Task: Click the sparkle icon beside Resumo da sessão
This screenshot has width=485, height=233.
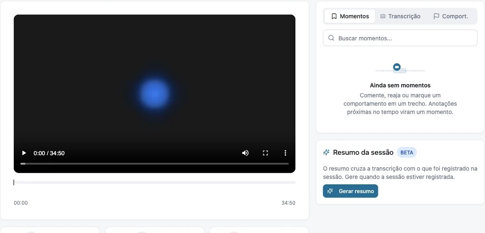Action: coord(326,152)
